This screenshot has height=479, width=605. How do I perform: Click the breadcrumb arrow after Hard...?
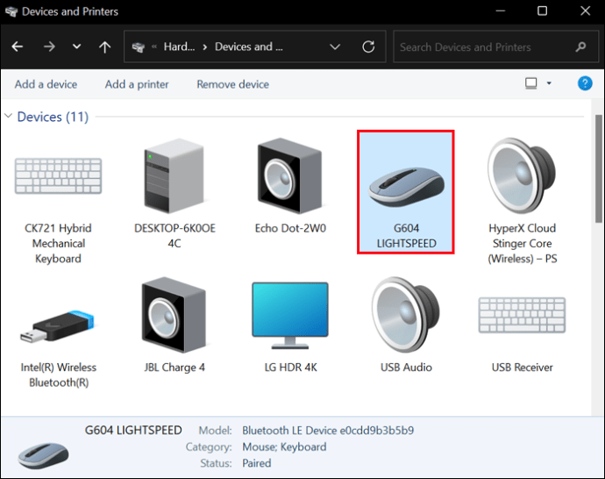click(205, 47)
